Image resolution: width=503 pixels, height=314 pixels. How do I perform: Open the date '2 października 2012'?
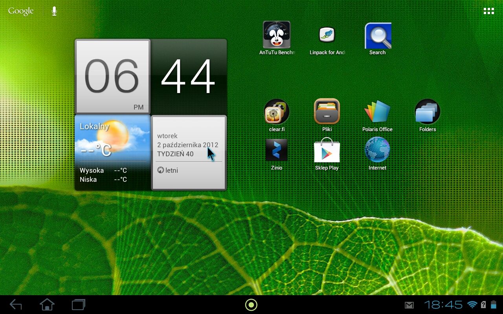click(x=188, y=145)
